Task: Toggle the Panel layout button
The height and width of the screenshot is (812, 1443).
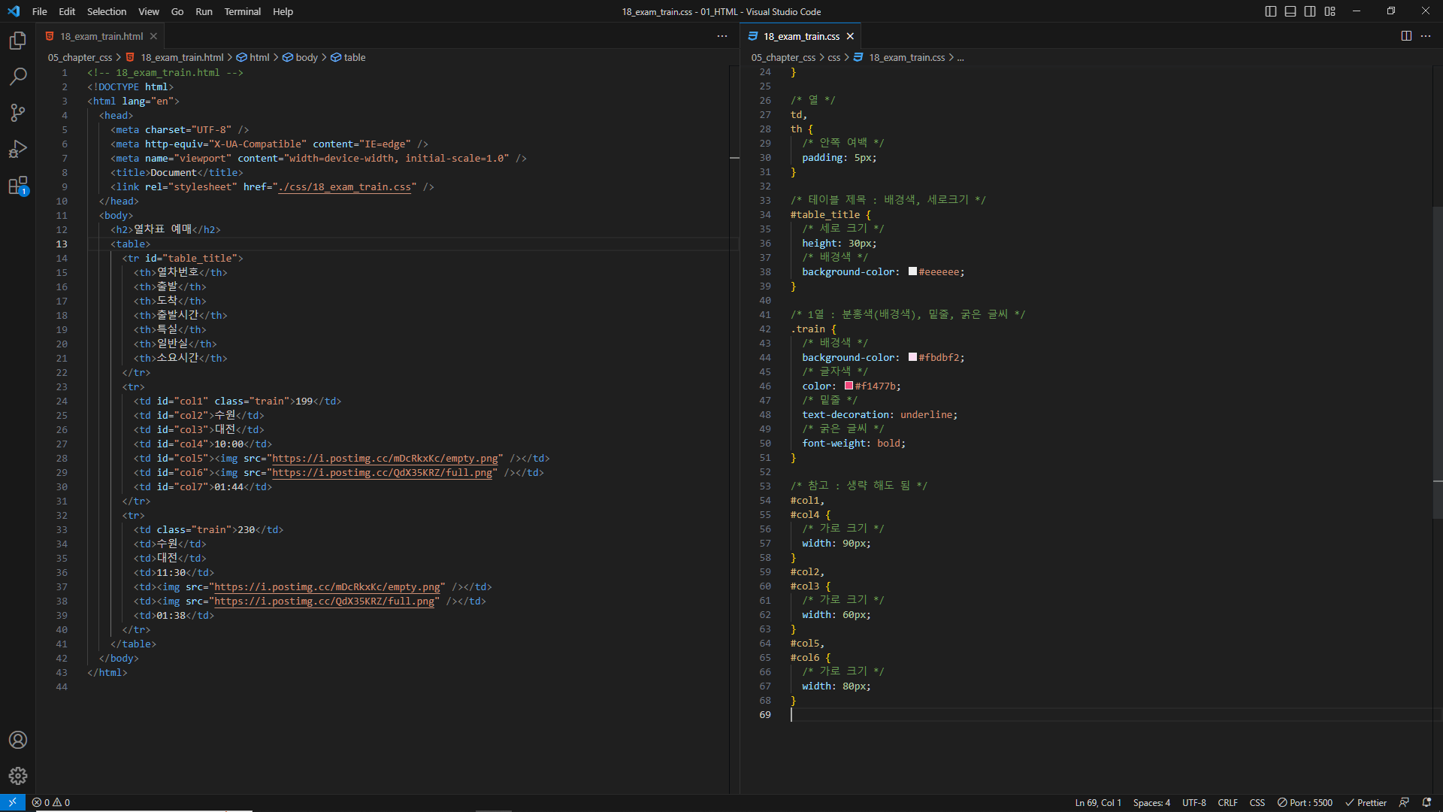Action: [1290, 11]
